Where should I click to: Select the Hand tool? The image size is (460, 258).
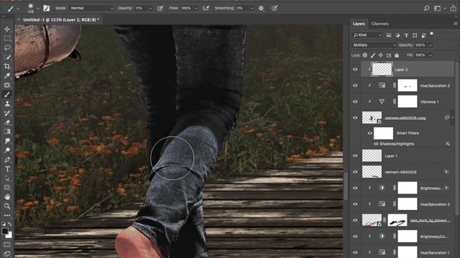tap(7, 197)
